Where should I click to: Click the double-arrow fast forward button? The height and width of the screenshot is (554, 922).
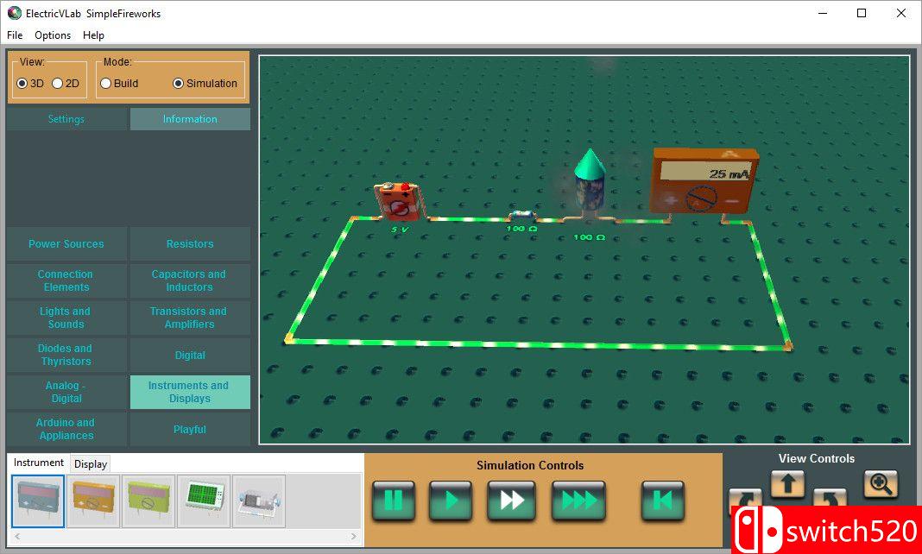pyautogui.click(x=512, y=500)
